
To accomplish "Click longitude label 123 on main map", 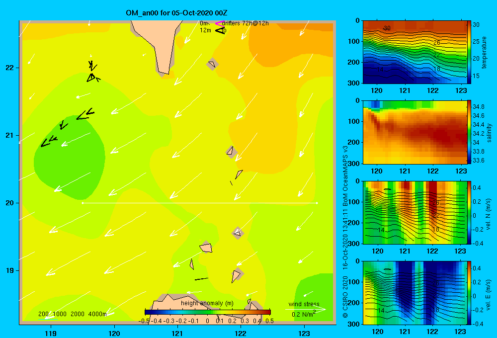I will (304, 333).
